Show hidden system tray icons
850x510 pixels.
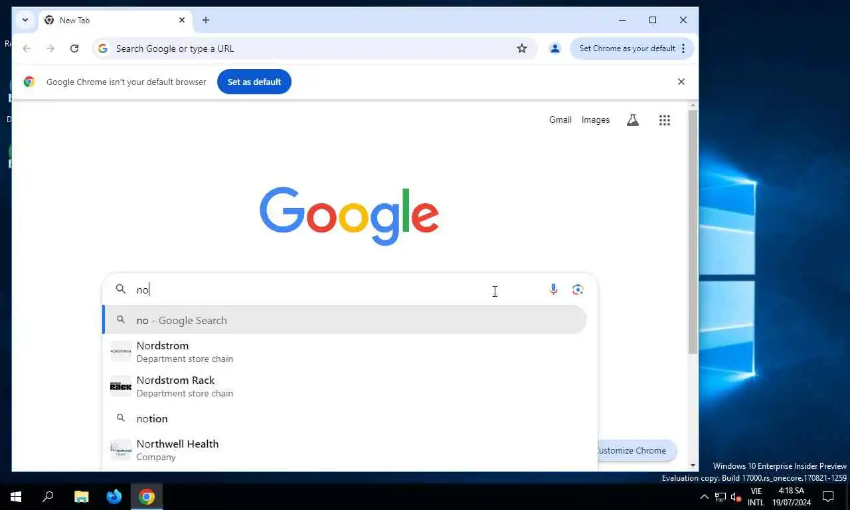705,497
